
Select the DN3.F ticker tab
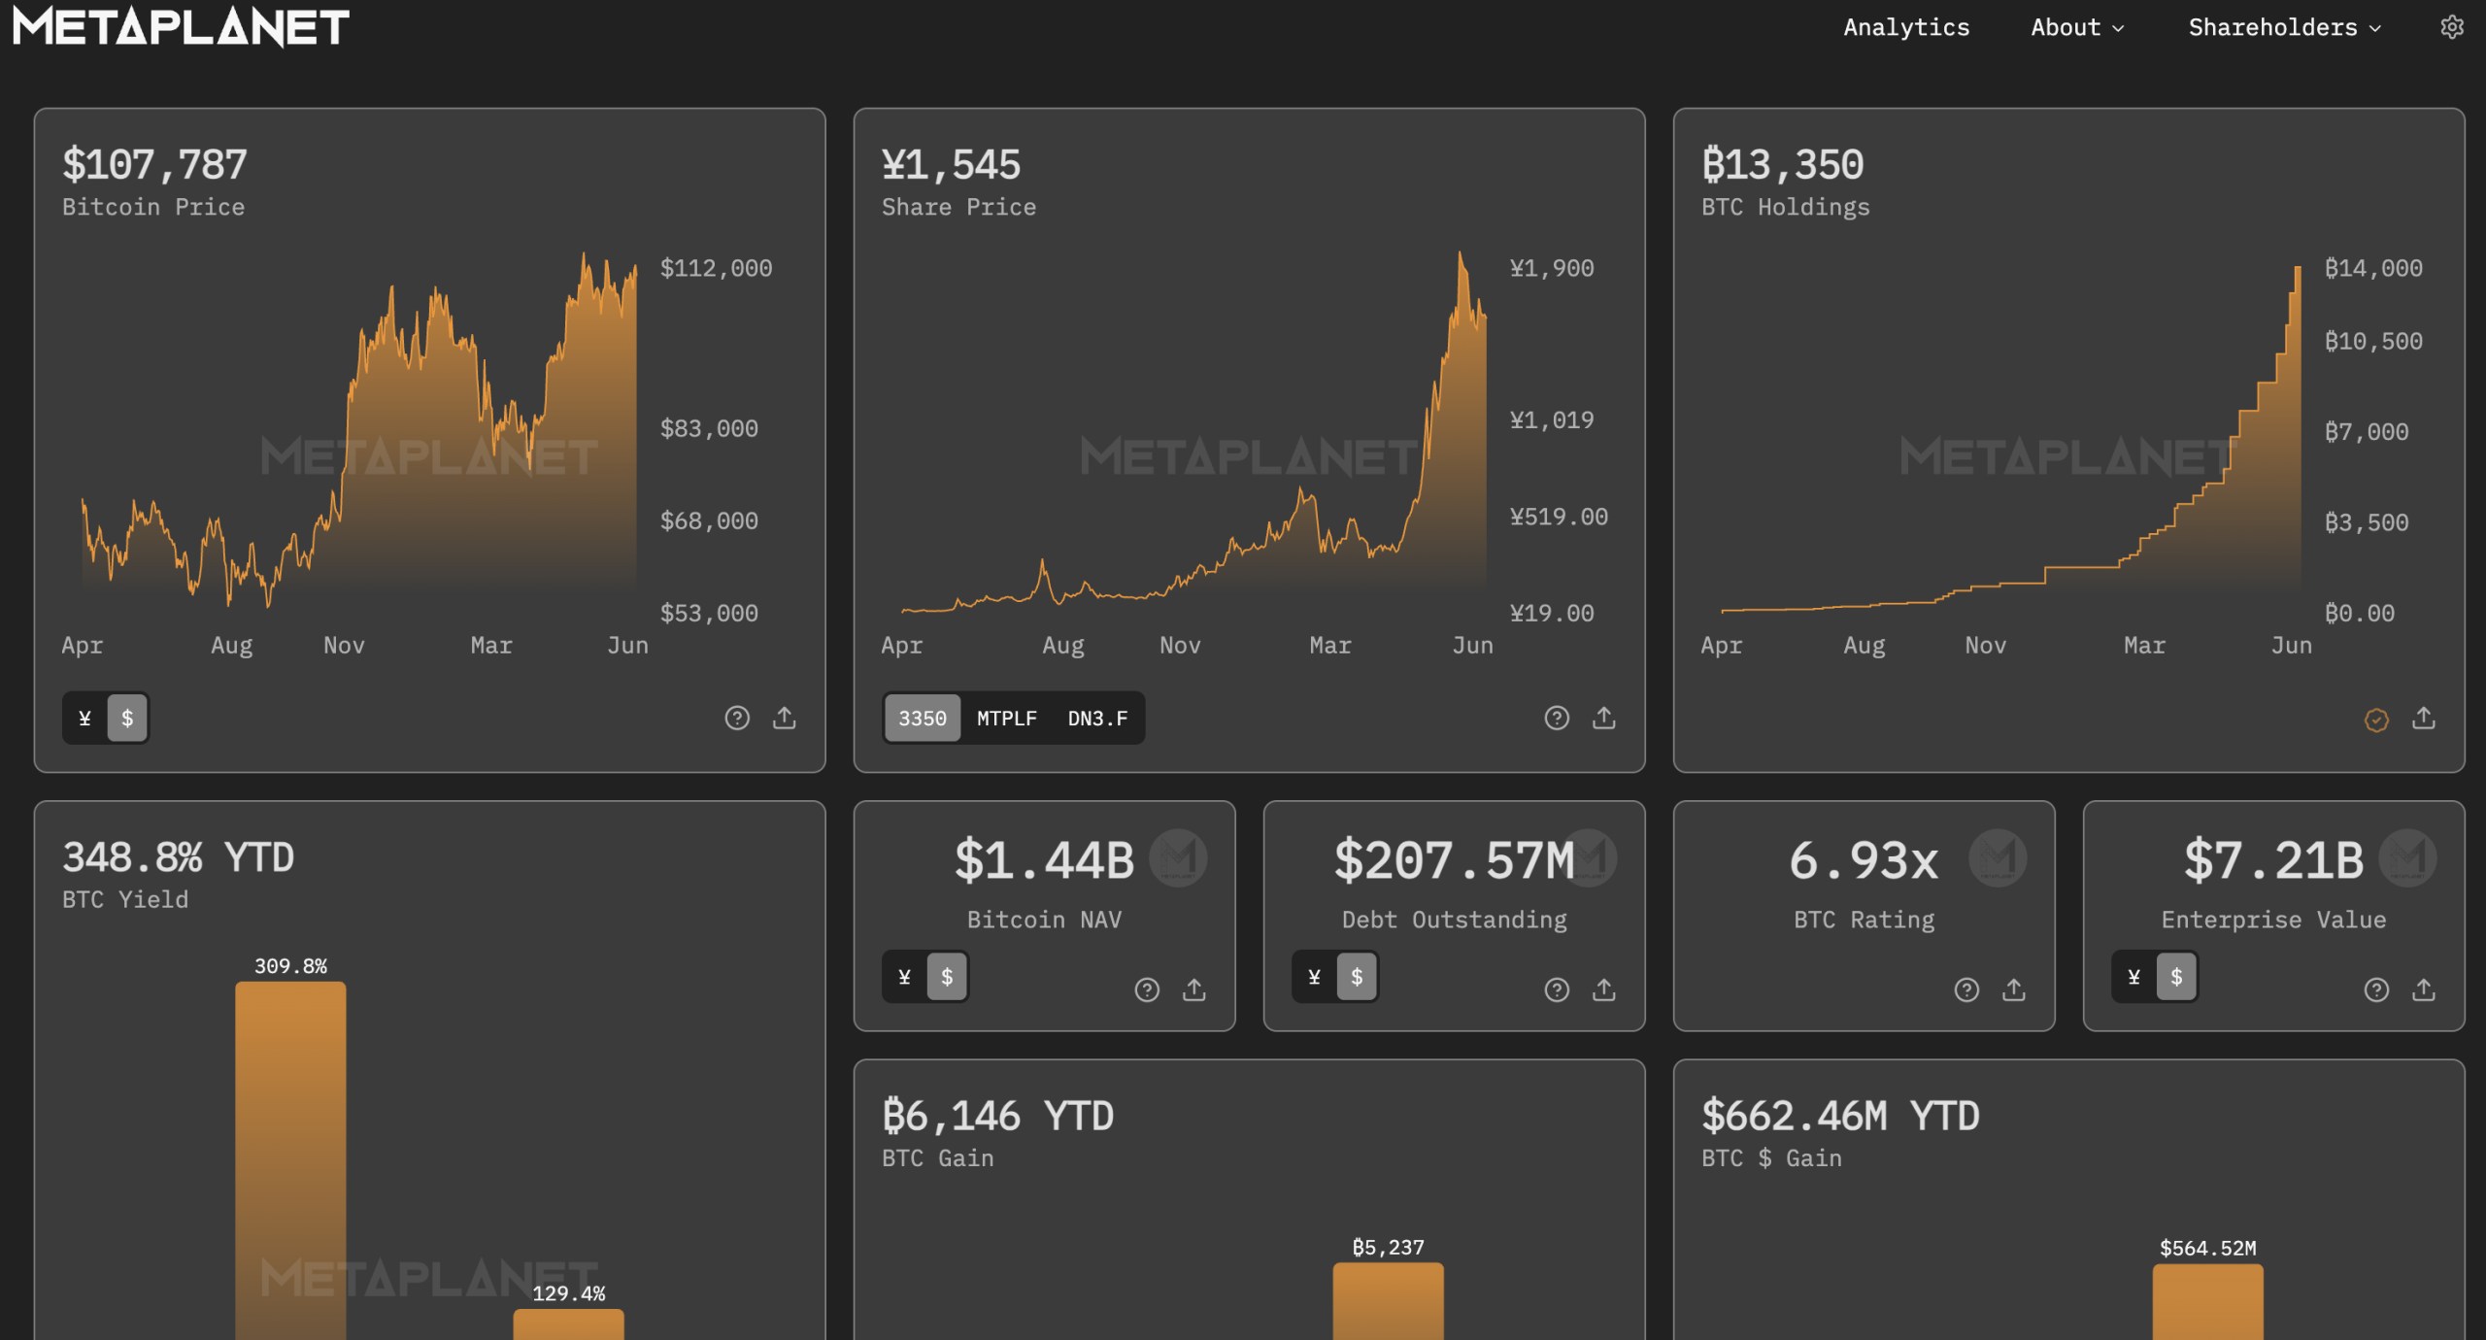1097,719
